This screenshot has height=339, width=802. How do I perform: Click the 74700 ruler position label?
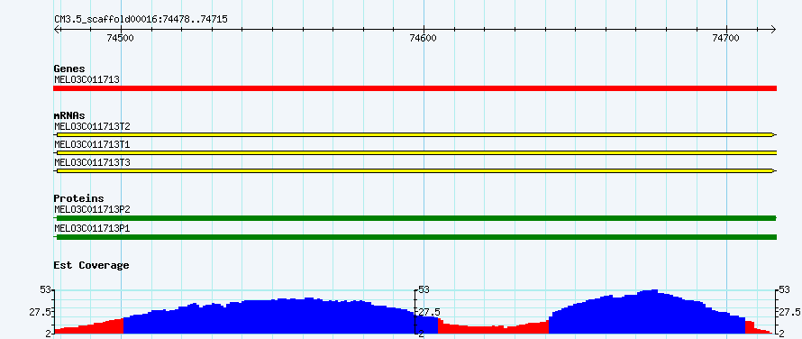[x=725, y=38]
